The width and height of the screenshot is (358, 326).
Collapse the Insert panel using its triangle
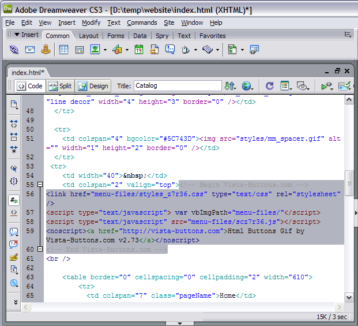17,35
